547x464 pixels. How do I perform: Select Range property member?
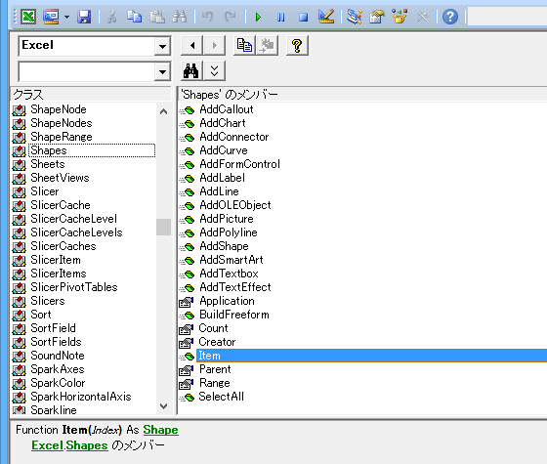coord(215,383)
